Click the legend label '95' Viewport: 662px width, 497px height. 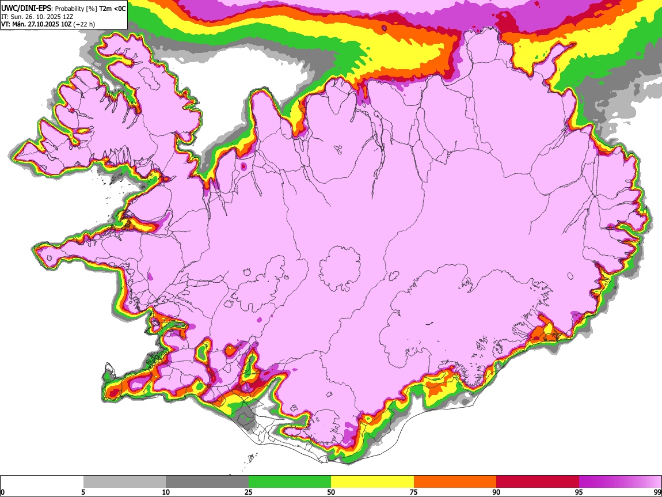(579, 492)
